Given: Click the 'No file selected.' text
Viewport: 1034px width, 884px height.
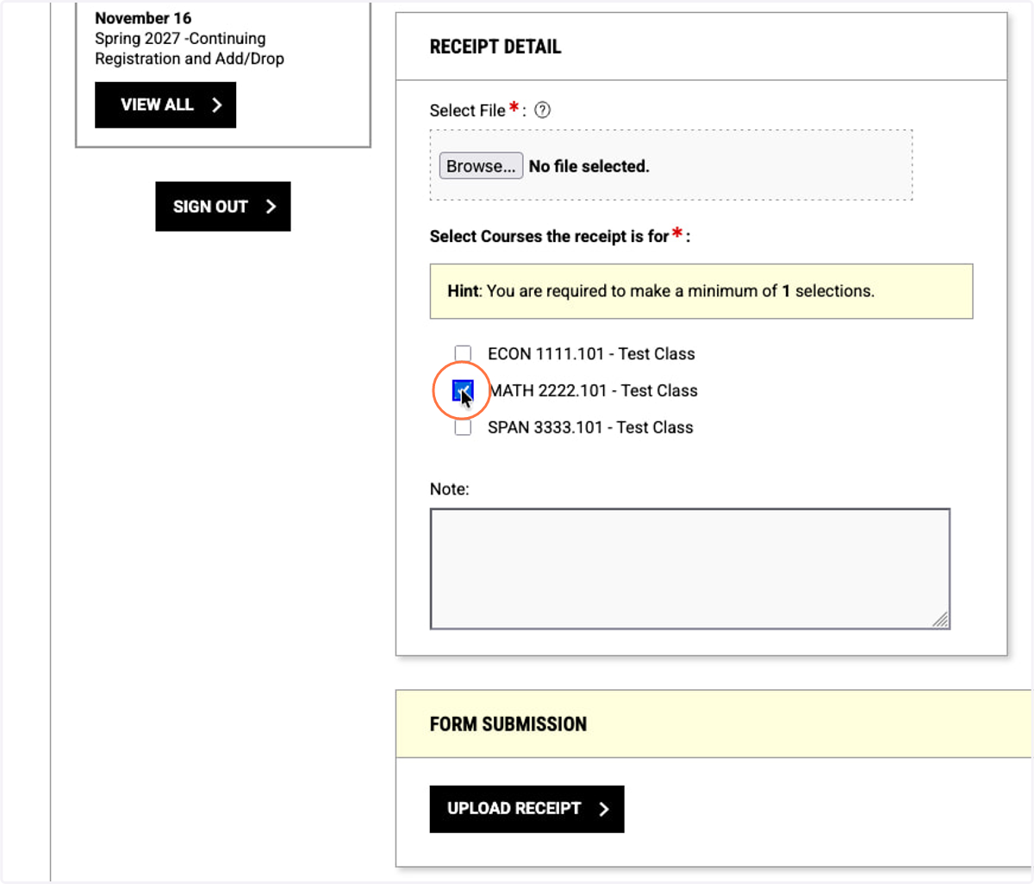Looking at the screenshot, I should click(x=589, y=166).
